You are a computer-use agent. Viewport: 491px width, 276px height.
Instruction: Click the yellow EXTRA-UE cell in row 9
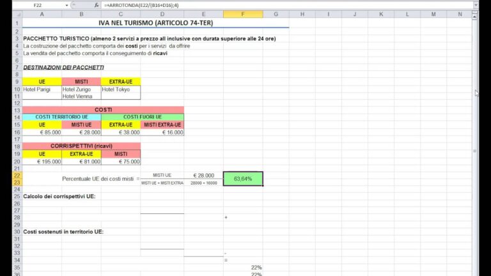[121, 82]
